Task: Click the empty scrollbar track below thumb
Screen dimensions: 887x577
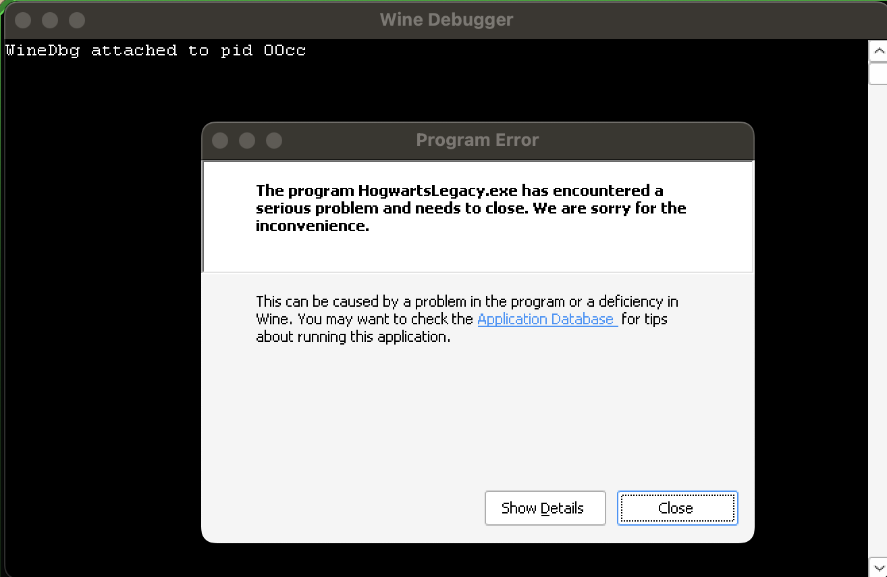Action: tap(878, 304)
